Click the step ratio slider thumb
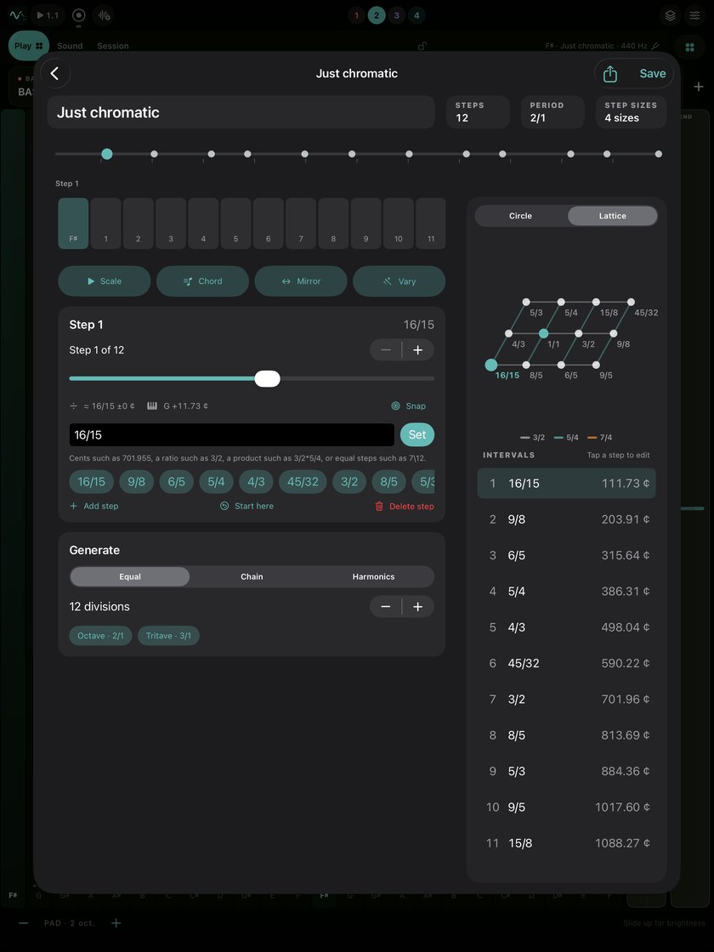This screenshot has width=714, height=952. click(267, 379)
